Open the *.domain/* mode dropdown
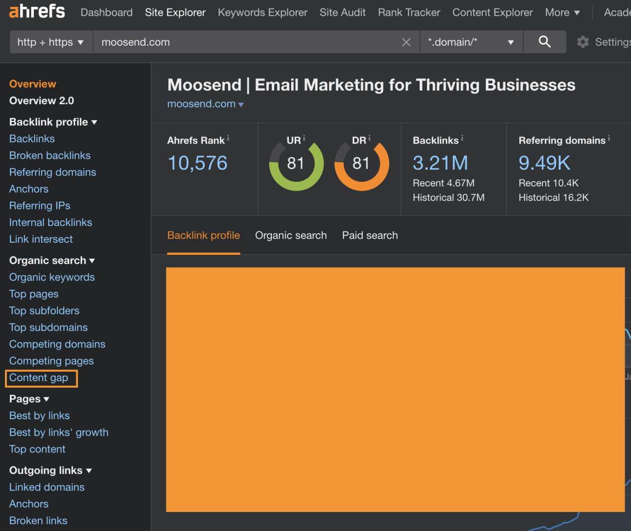Image resolution: width=631 pixels, height=531 pixels. tap(471, 42)
